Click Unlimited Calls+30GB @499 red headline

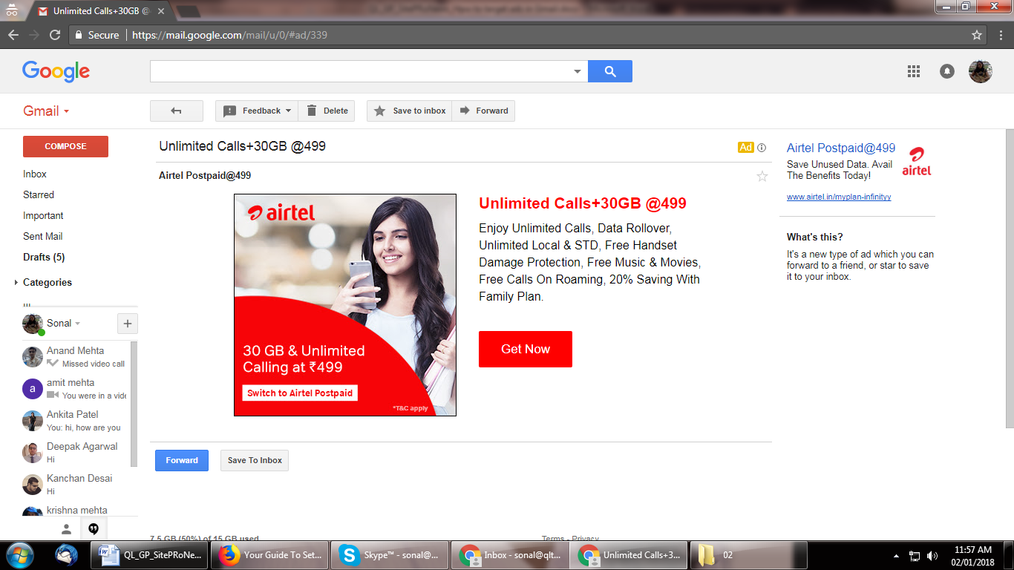click(583, 203)
